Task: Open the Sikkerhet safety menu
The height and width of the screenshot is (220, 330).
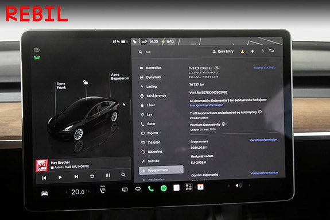Action: (x=152, y=152)
